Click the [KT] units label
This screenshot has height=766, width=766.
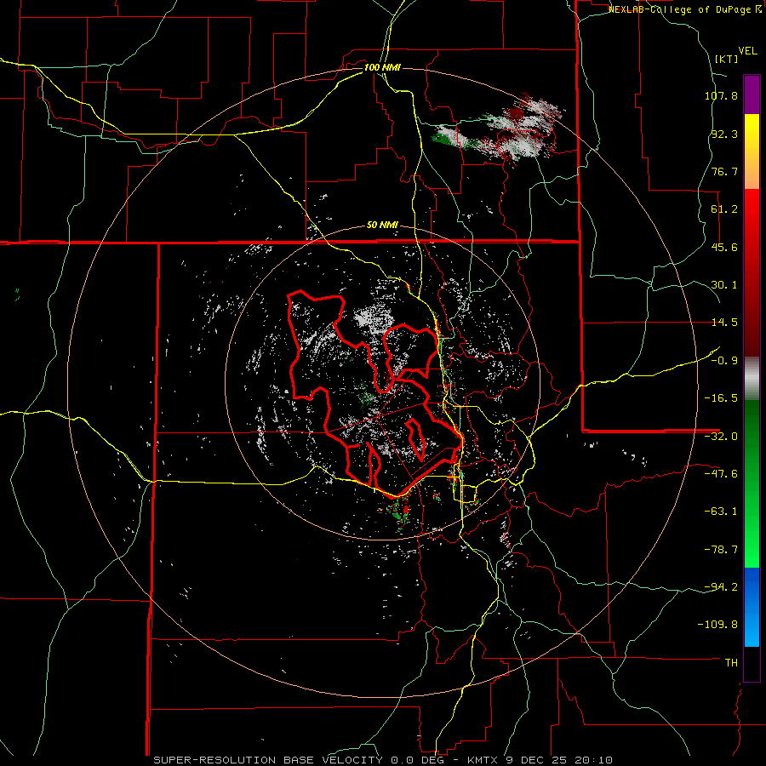coord(727,59)
